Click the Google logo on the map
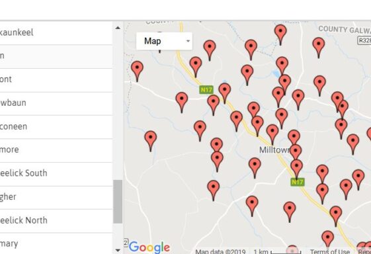The image size is (371, 254). [149, 247]
